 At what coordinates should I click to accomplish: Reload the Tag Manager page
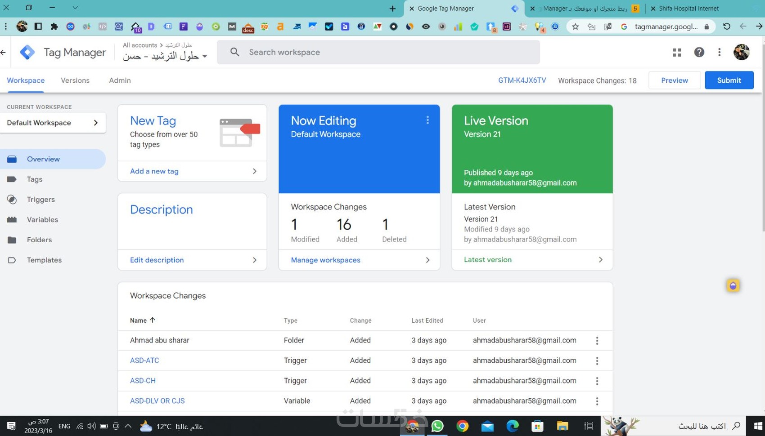point(726,27)
